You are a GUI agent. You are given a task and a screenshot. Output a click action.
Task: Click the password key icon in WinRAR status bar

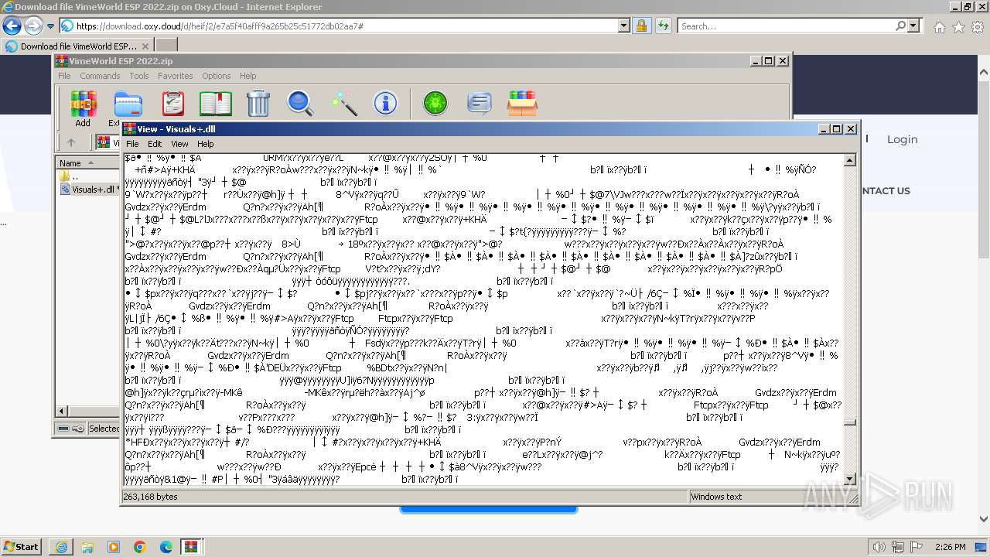click(78, 428)
